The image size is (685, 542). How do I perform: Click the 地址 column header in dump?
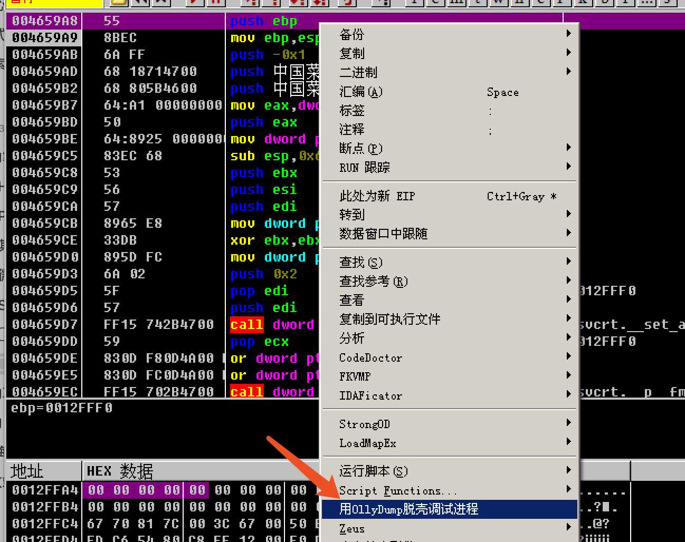click(44, 471)
